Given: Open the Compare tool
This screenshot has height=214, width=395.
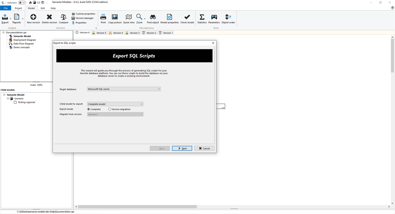Looking at the screenshot, I should click(x=63, y=19).
